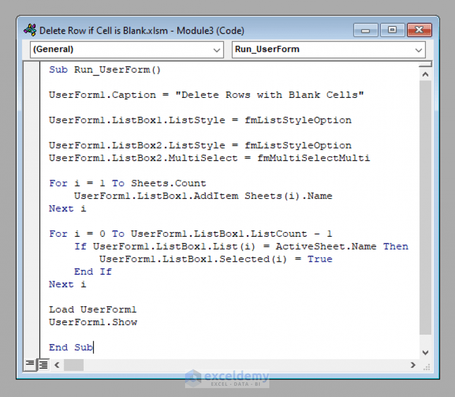
Task: Click the 'End Sub' line
Action: tap(71, 347)
